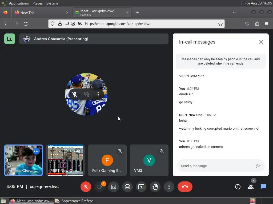Open the site permissions icon in URL bar
The height and width of the screenshot is (204, 273).
pyautogui.click(x=67, y=24)
